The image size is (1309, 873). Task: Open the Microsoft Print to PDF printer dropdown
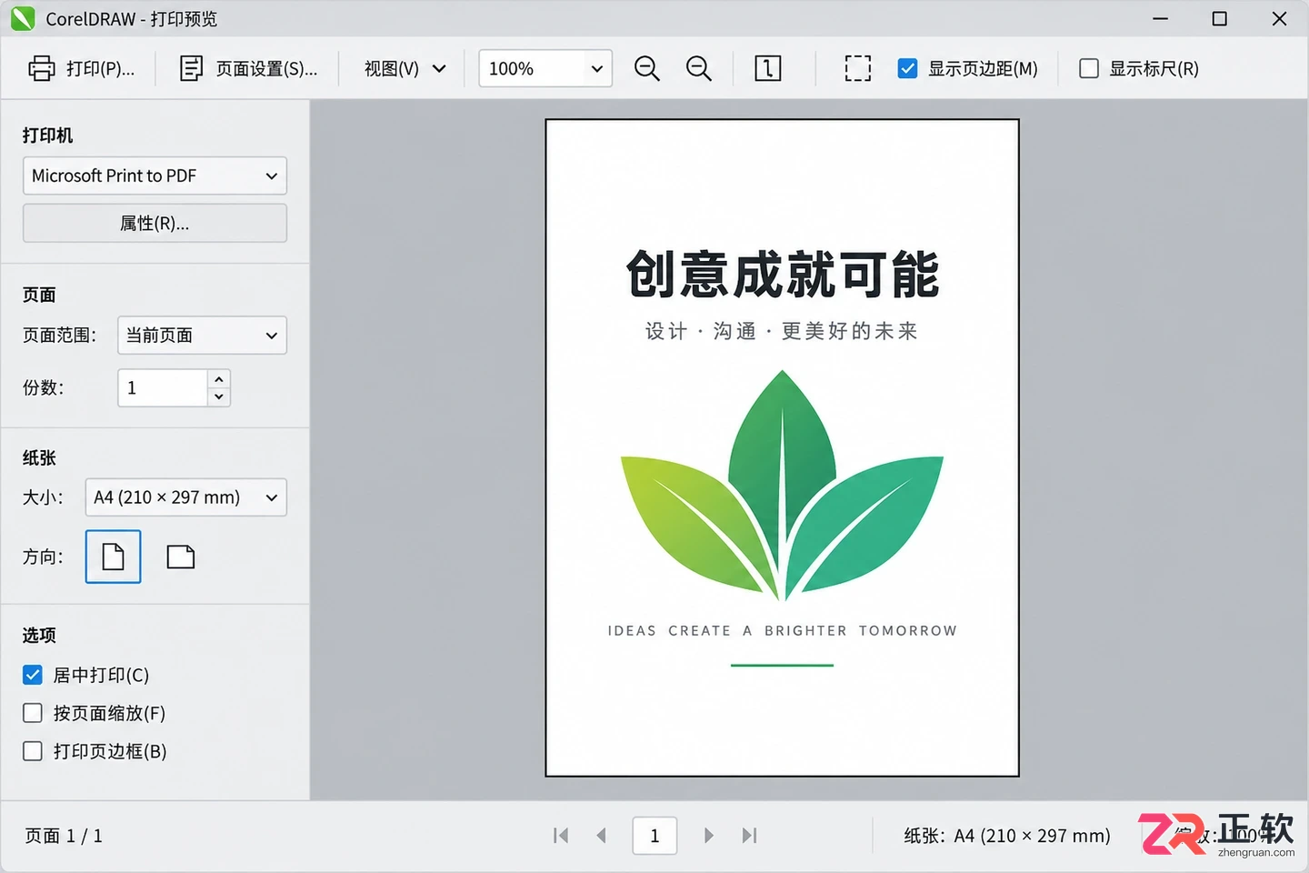(x=155, y=176)
